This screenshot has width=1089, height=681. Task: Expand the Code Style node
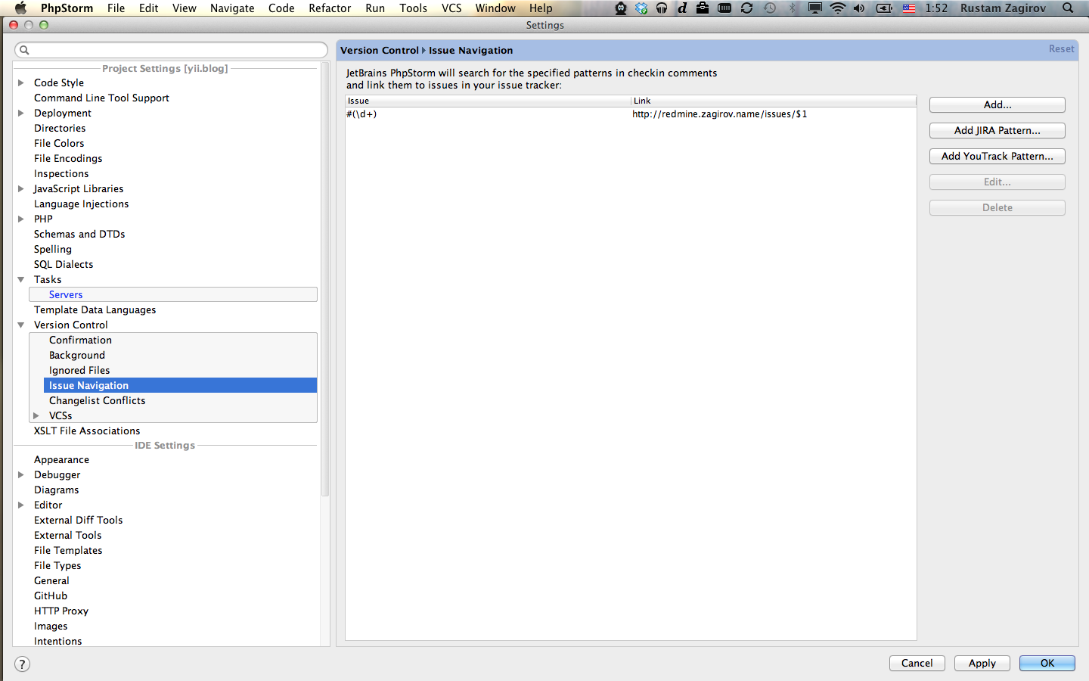21,82
